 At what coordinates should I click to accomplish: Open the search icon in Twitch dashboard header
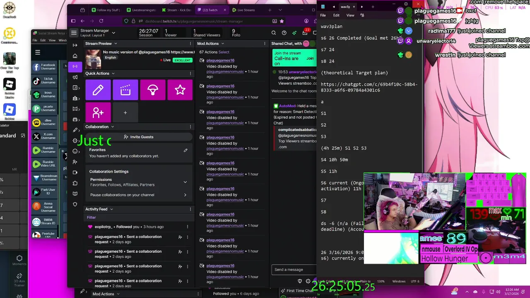pos(274,33)
